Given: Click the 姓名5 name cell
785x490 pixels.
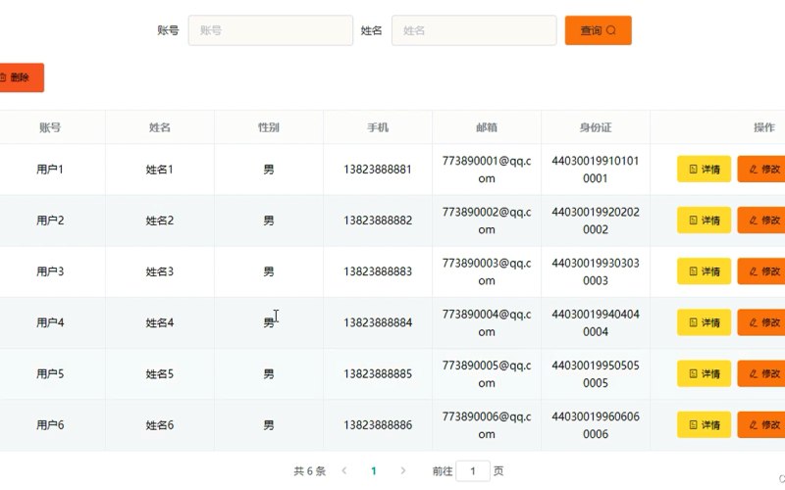Looking at the screenshot, I should [160, 373].
